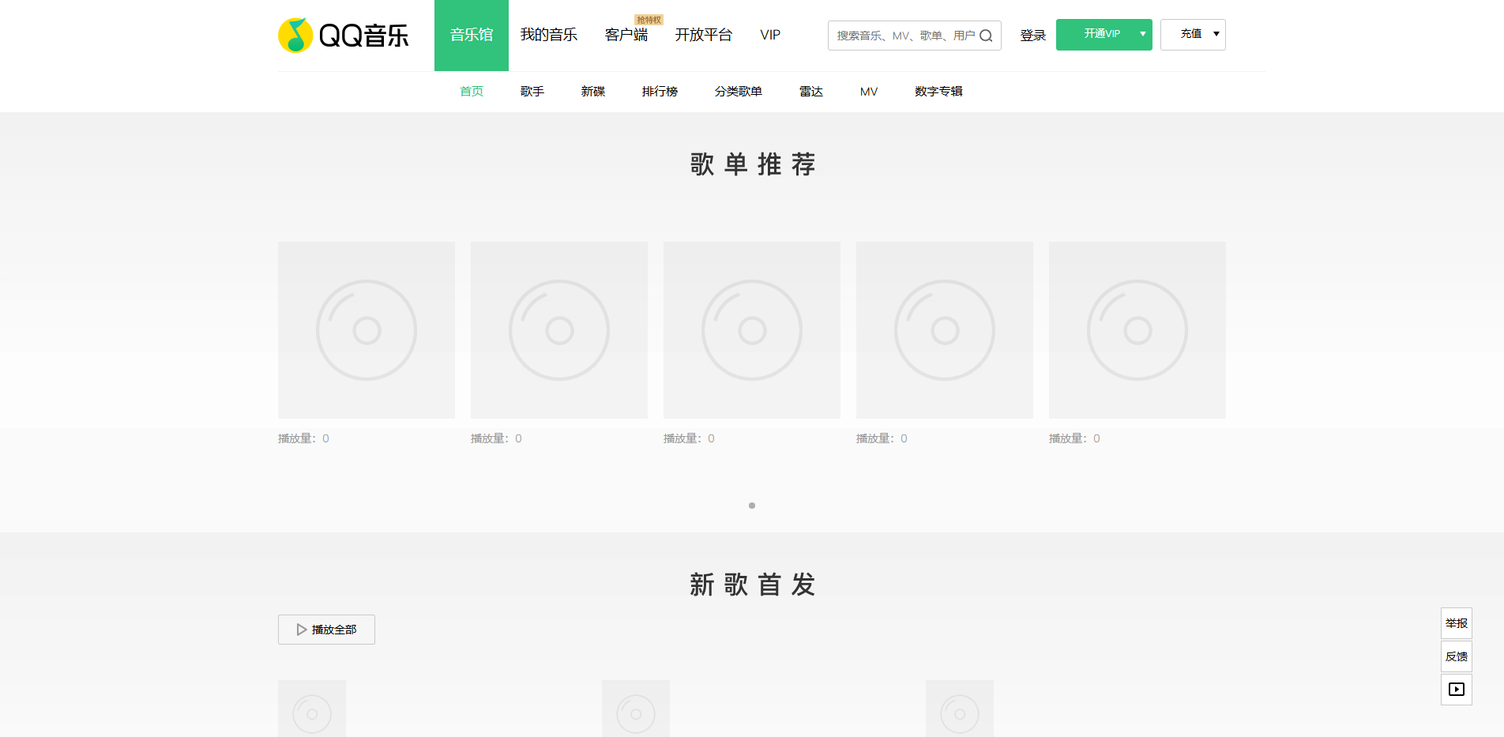This screenshot has height=737, width=1504.
Task: Click the 举报 button on right edge
Action: (x=1456, y=622)
